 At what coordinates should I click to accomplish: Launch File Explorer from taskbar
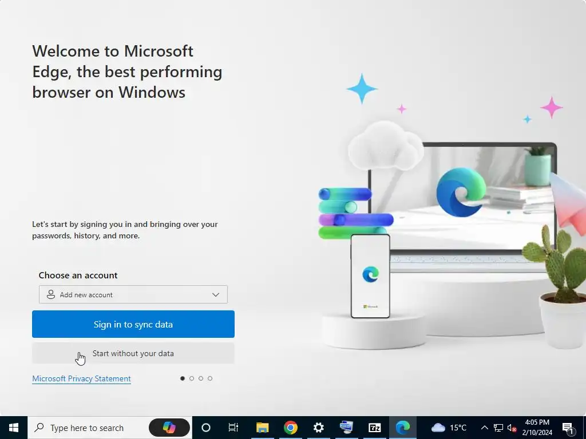tap(262, 428)
